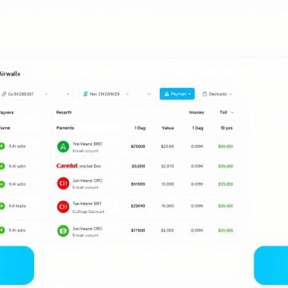Select the Resarth column tab
The width and height of the screenshot is (288, 288).
coord(64,112)
